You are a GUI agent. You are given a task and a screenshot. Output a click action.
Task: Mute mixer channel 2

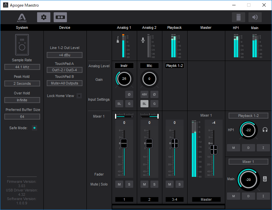pos(144,184)
